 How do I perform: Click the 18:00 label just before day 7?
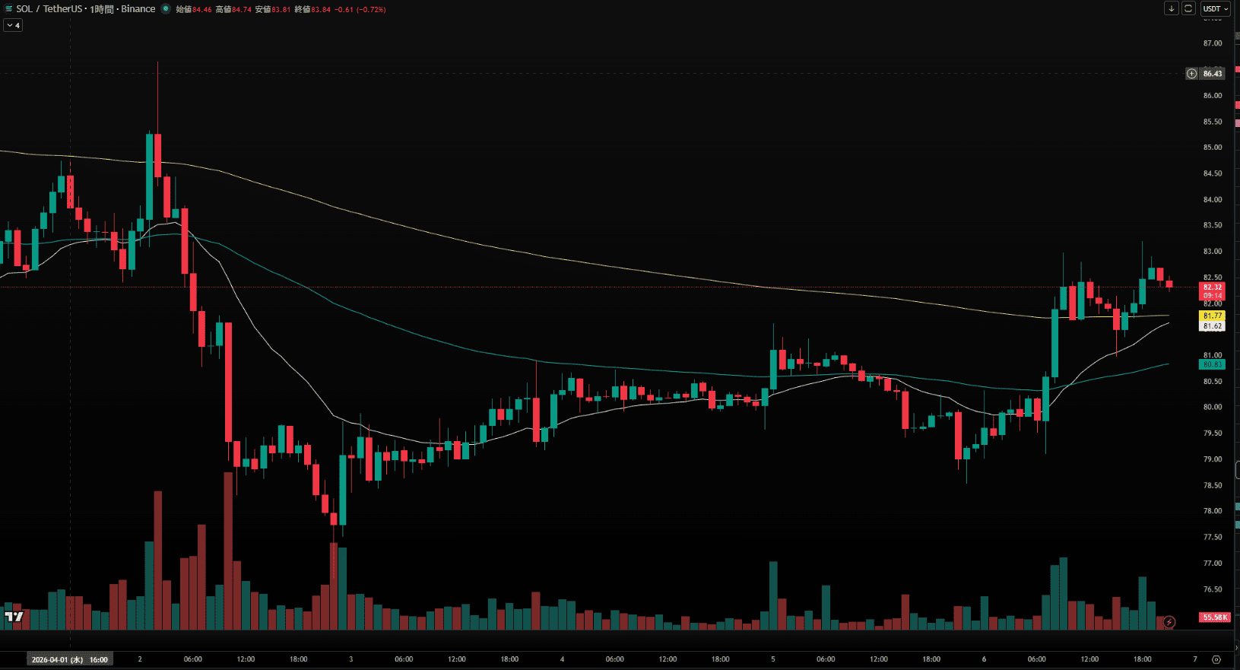pos(1142,659)
